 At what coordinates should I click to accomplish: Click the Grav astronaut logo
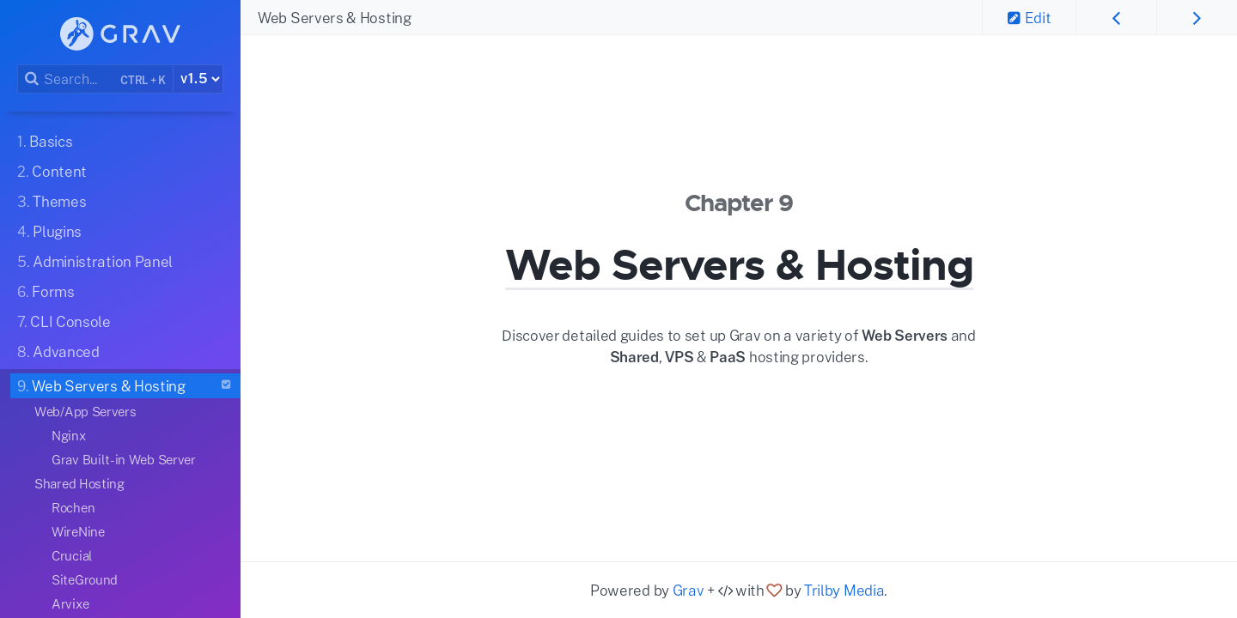click(76, 33)
